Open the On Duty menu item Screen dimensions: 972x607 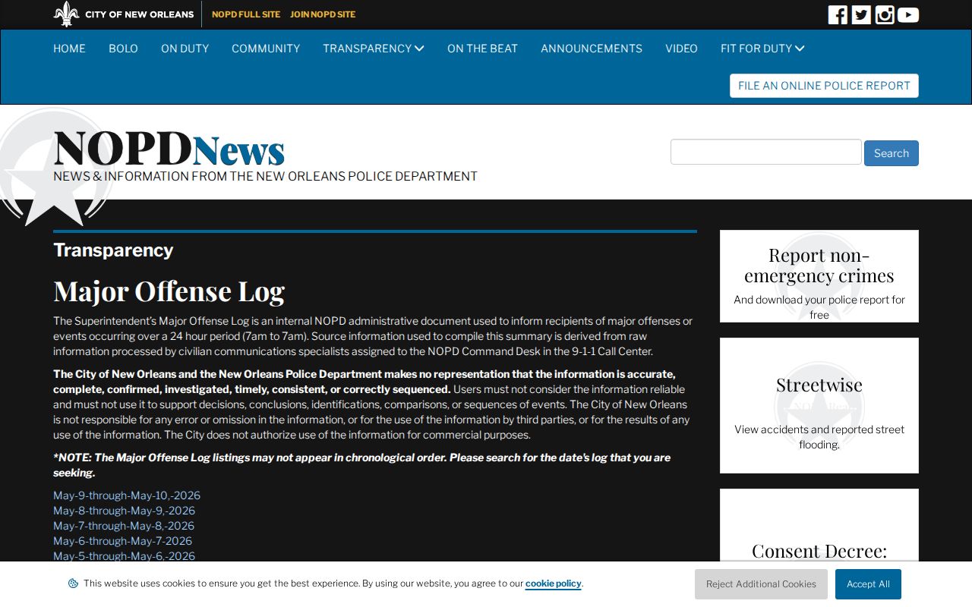point(185,49)
